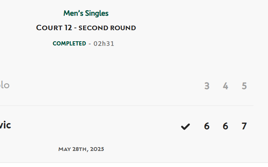Click the losing player name ending in 'lo'
The width and height of the screenshot is (268, 167).
[5, 85]
